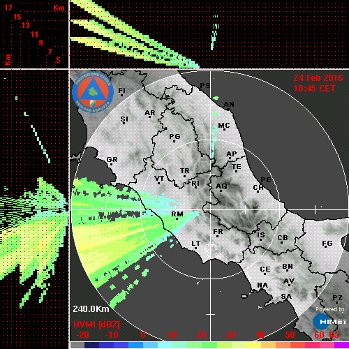The image size is (349, 349).
Task: Click the 240.0Km range label
Action: pyautogui.click(x=91, y=309)
